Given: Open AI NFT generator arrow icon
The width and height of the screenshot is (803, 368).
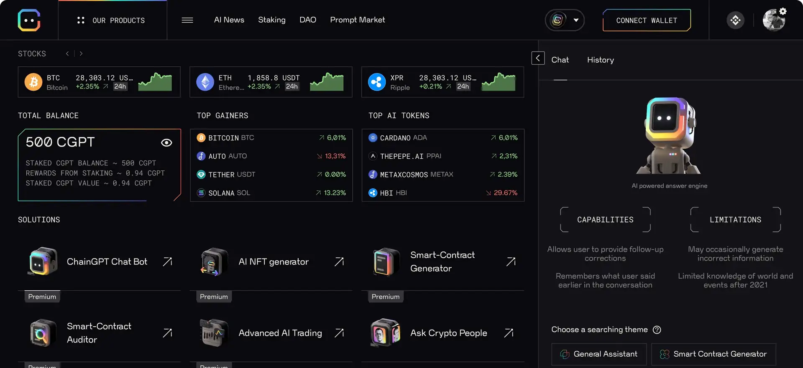Looking at the screenshot, I should (x=339, y=261).
